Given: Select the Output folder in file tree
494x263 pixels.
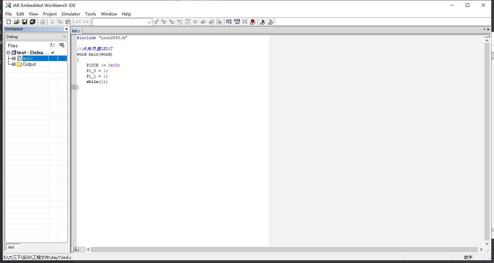Looking at the screenshot, I should [x=29, y=64].
